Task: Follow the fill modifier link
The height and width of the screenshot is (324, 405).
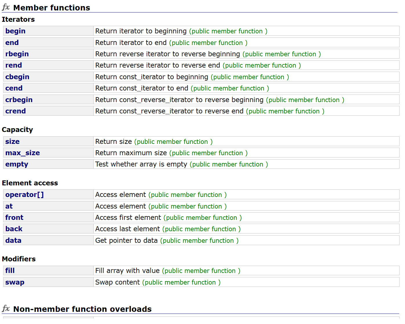Action: tap(10, 271)
